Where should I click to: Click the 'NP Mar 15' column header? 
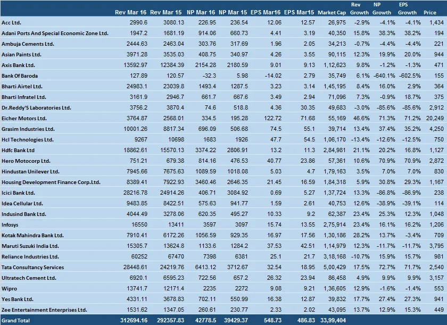pos(233,13)
